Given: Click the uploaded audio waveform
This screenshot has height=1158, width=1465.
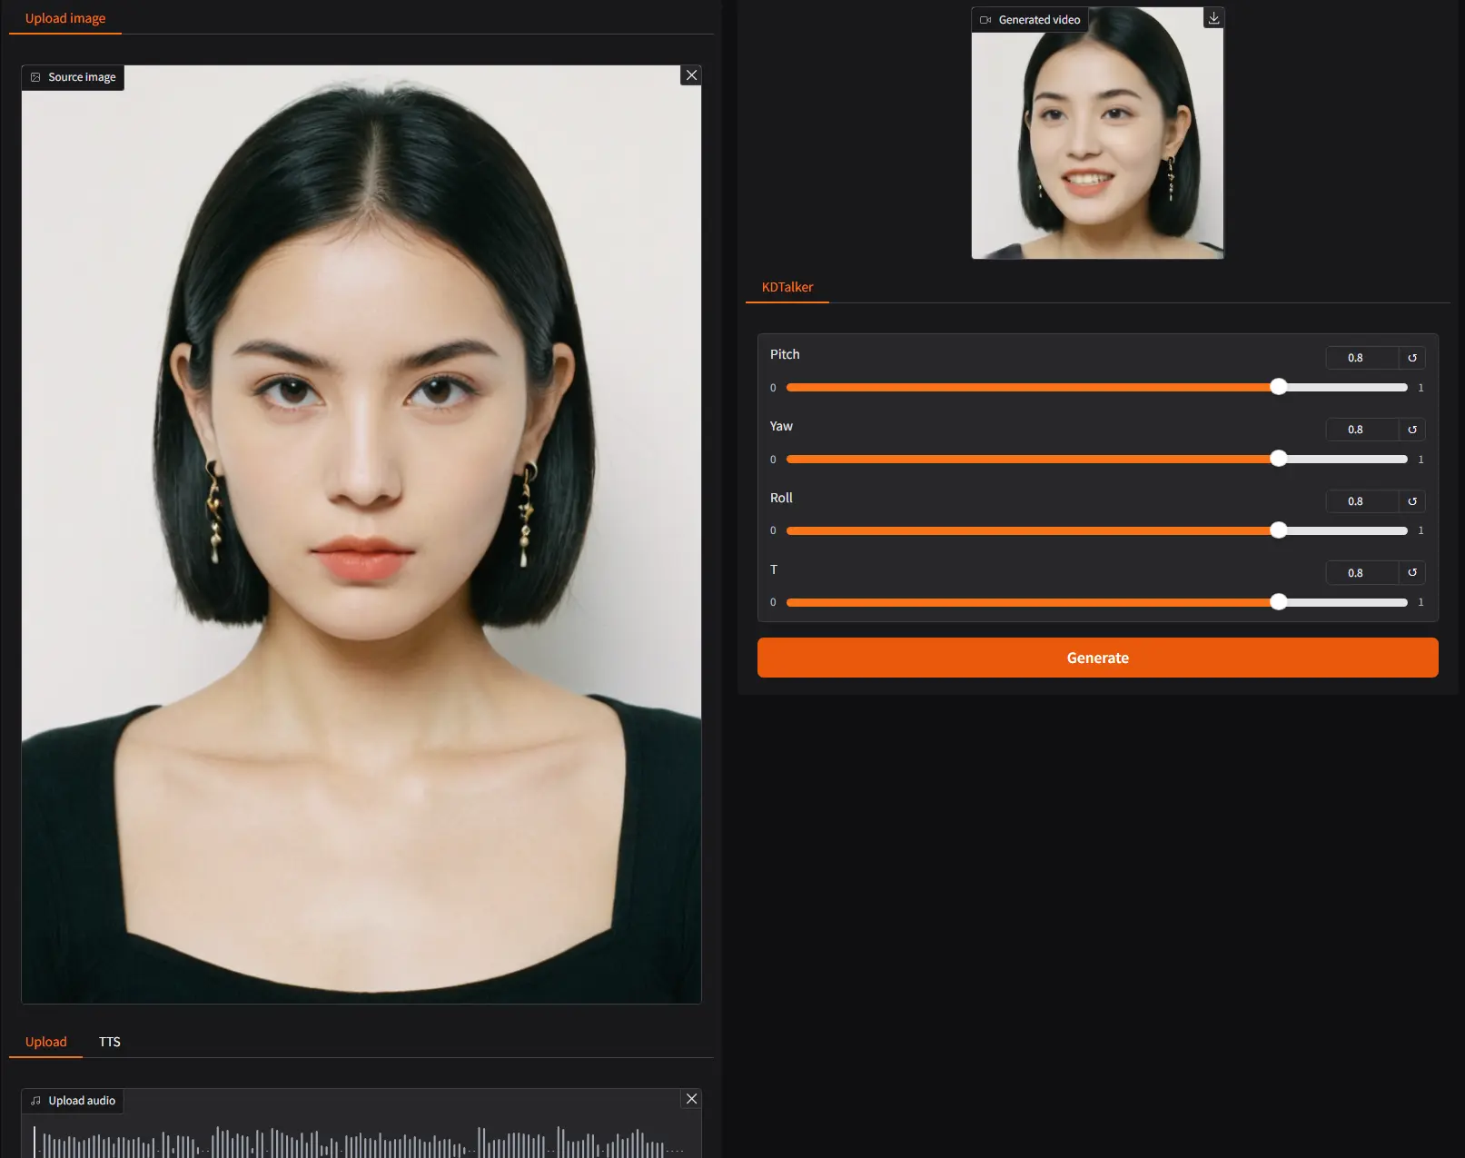Looking at the screenshot, I should [361, 1140].
